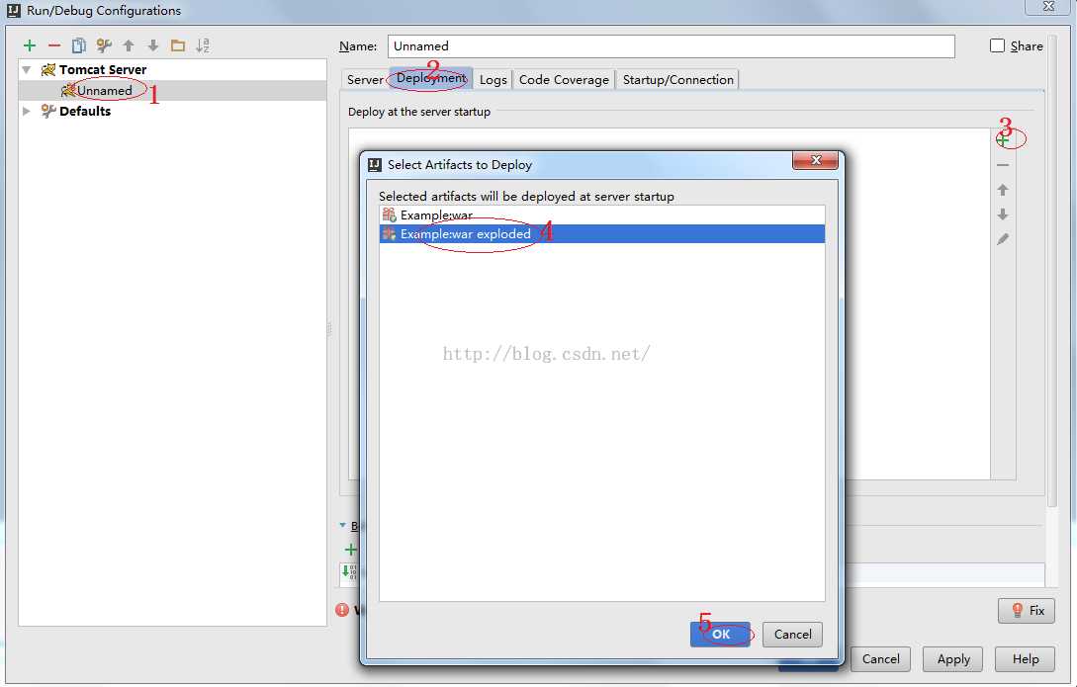Viewport: 1077px width, 687px height.
Task: Add before-launch task green plus
Action: pyautogui.click(x=350, y=550)
